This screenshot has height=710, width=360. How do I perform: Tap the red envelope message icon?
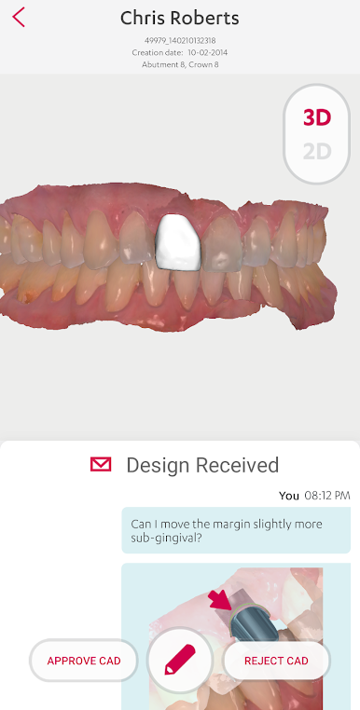click(101, 465)
